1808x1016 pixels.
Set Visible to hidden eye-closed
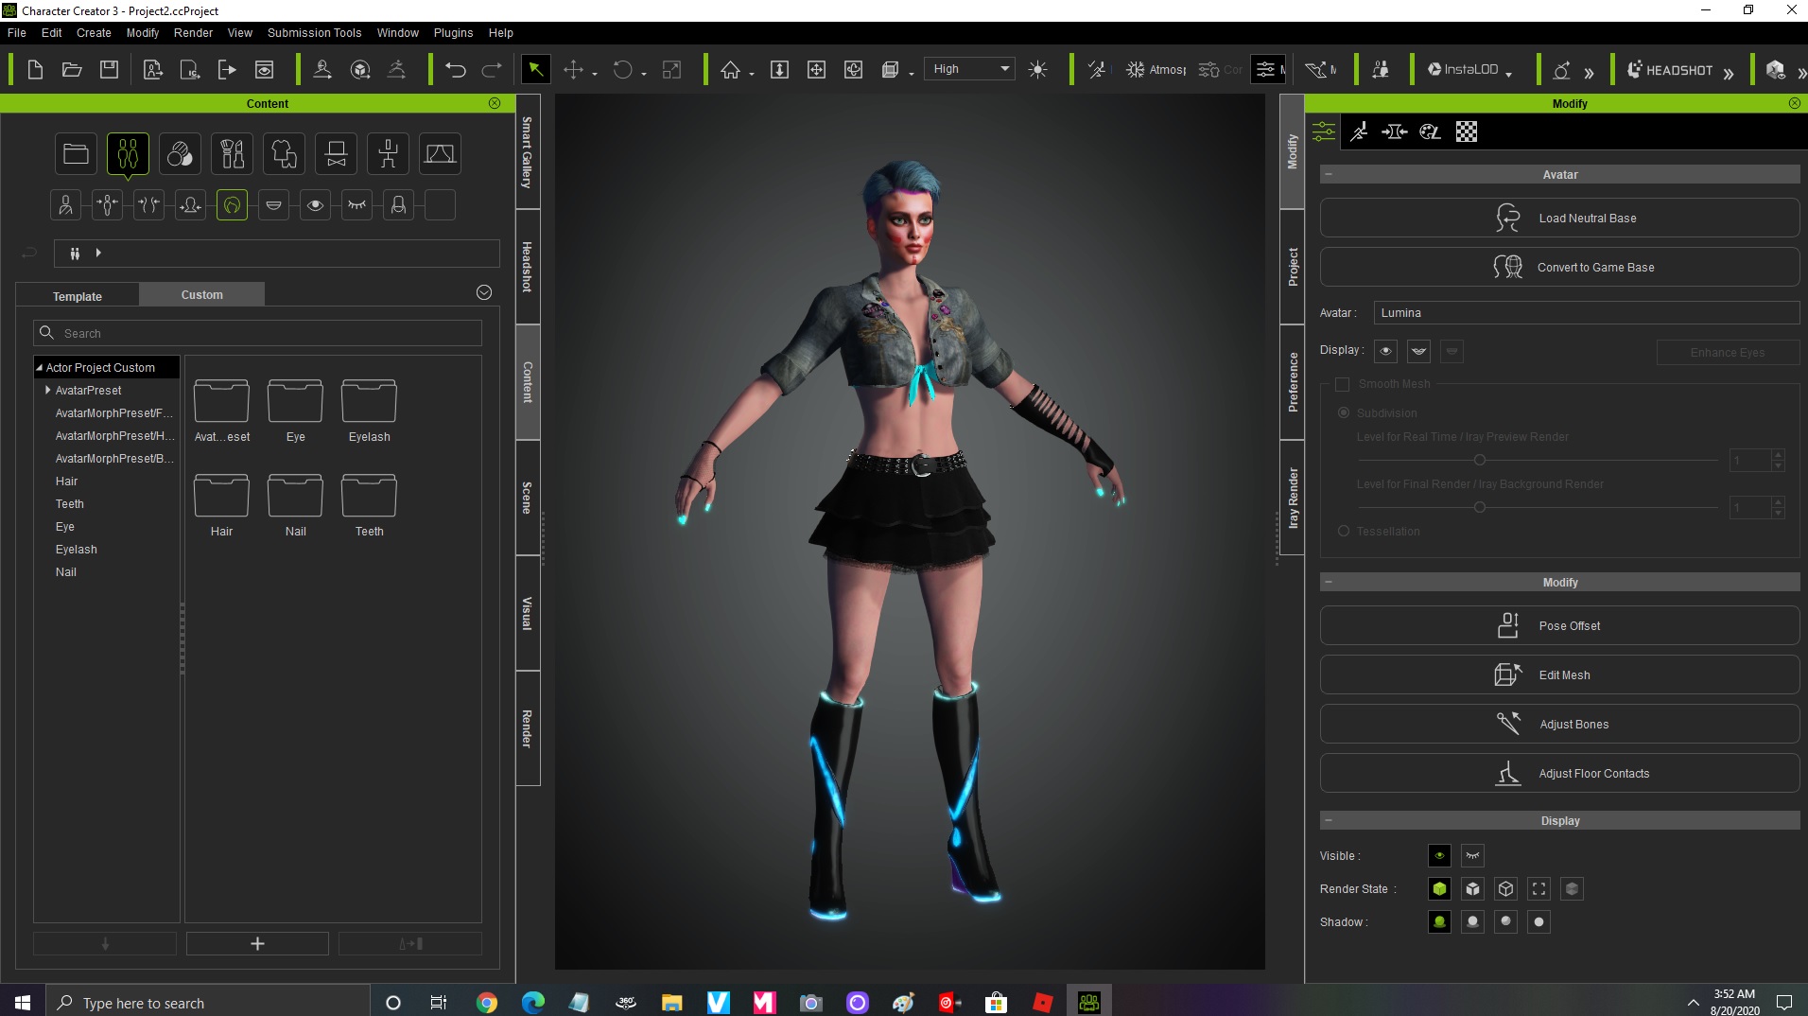point(1472,855)
